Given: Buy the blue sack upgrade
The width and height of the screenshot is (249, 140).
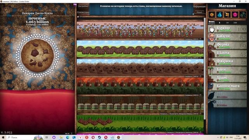Looking at the screenshot, I should (219, 15).
